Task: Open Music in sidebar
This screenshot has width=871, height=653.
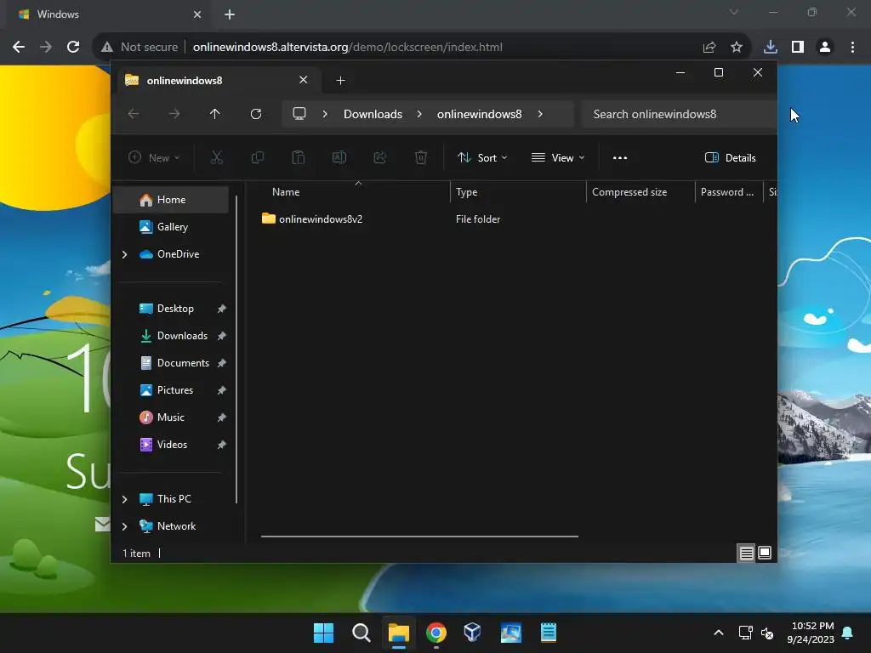Action: (171, 417)
